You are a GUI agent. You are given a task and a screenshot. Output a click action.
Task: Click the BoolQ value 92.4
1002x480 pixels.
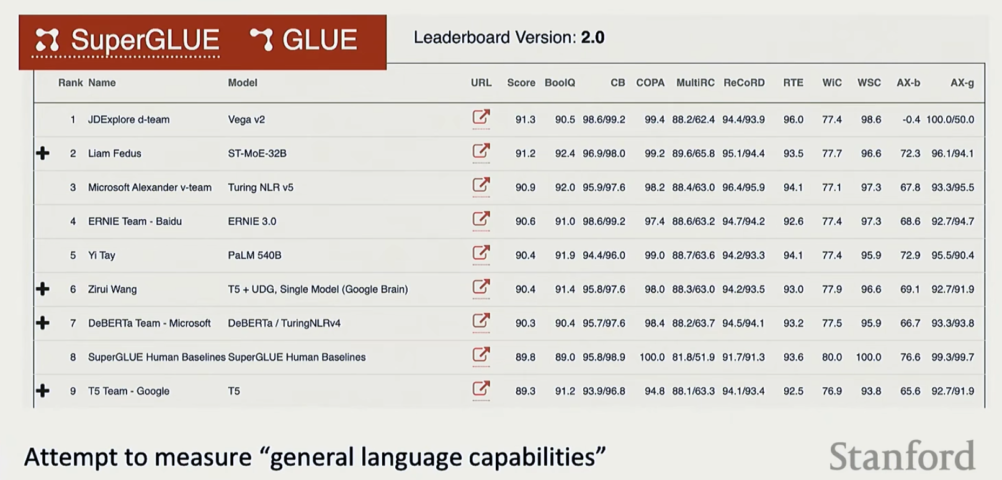(x=565, y=154)
